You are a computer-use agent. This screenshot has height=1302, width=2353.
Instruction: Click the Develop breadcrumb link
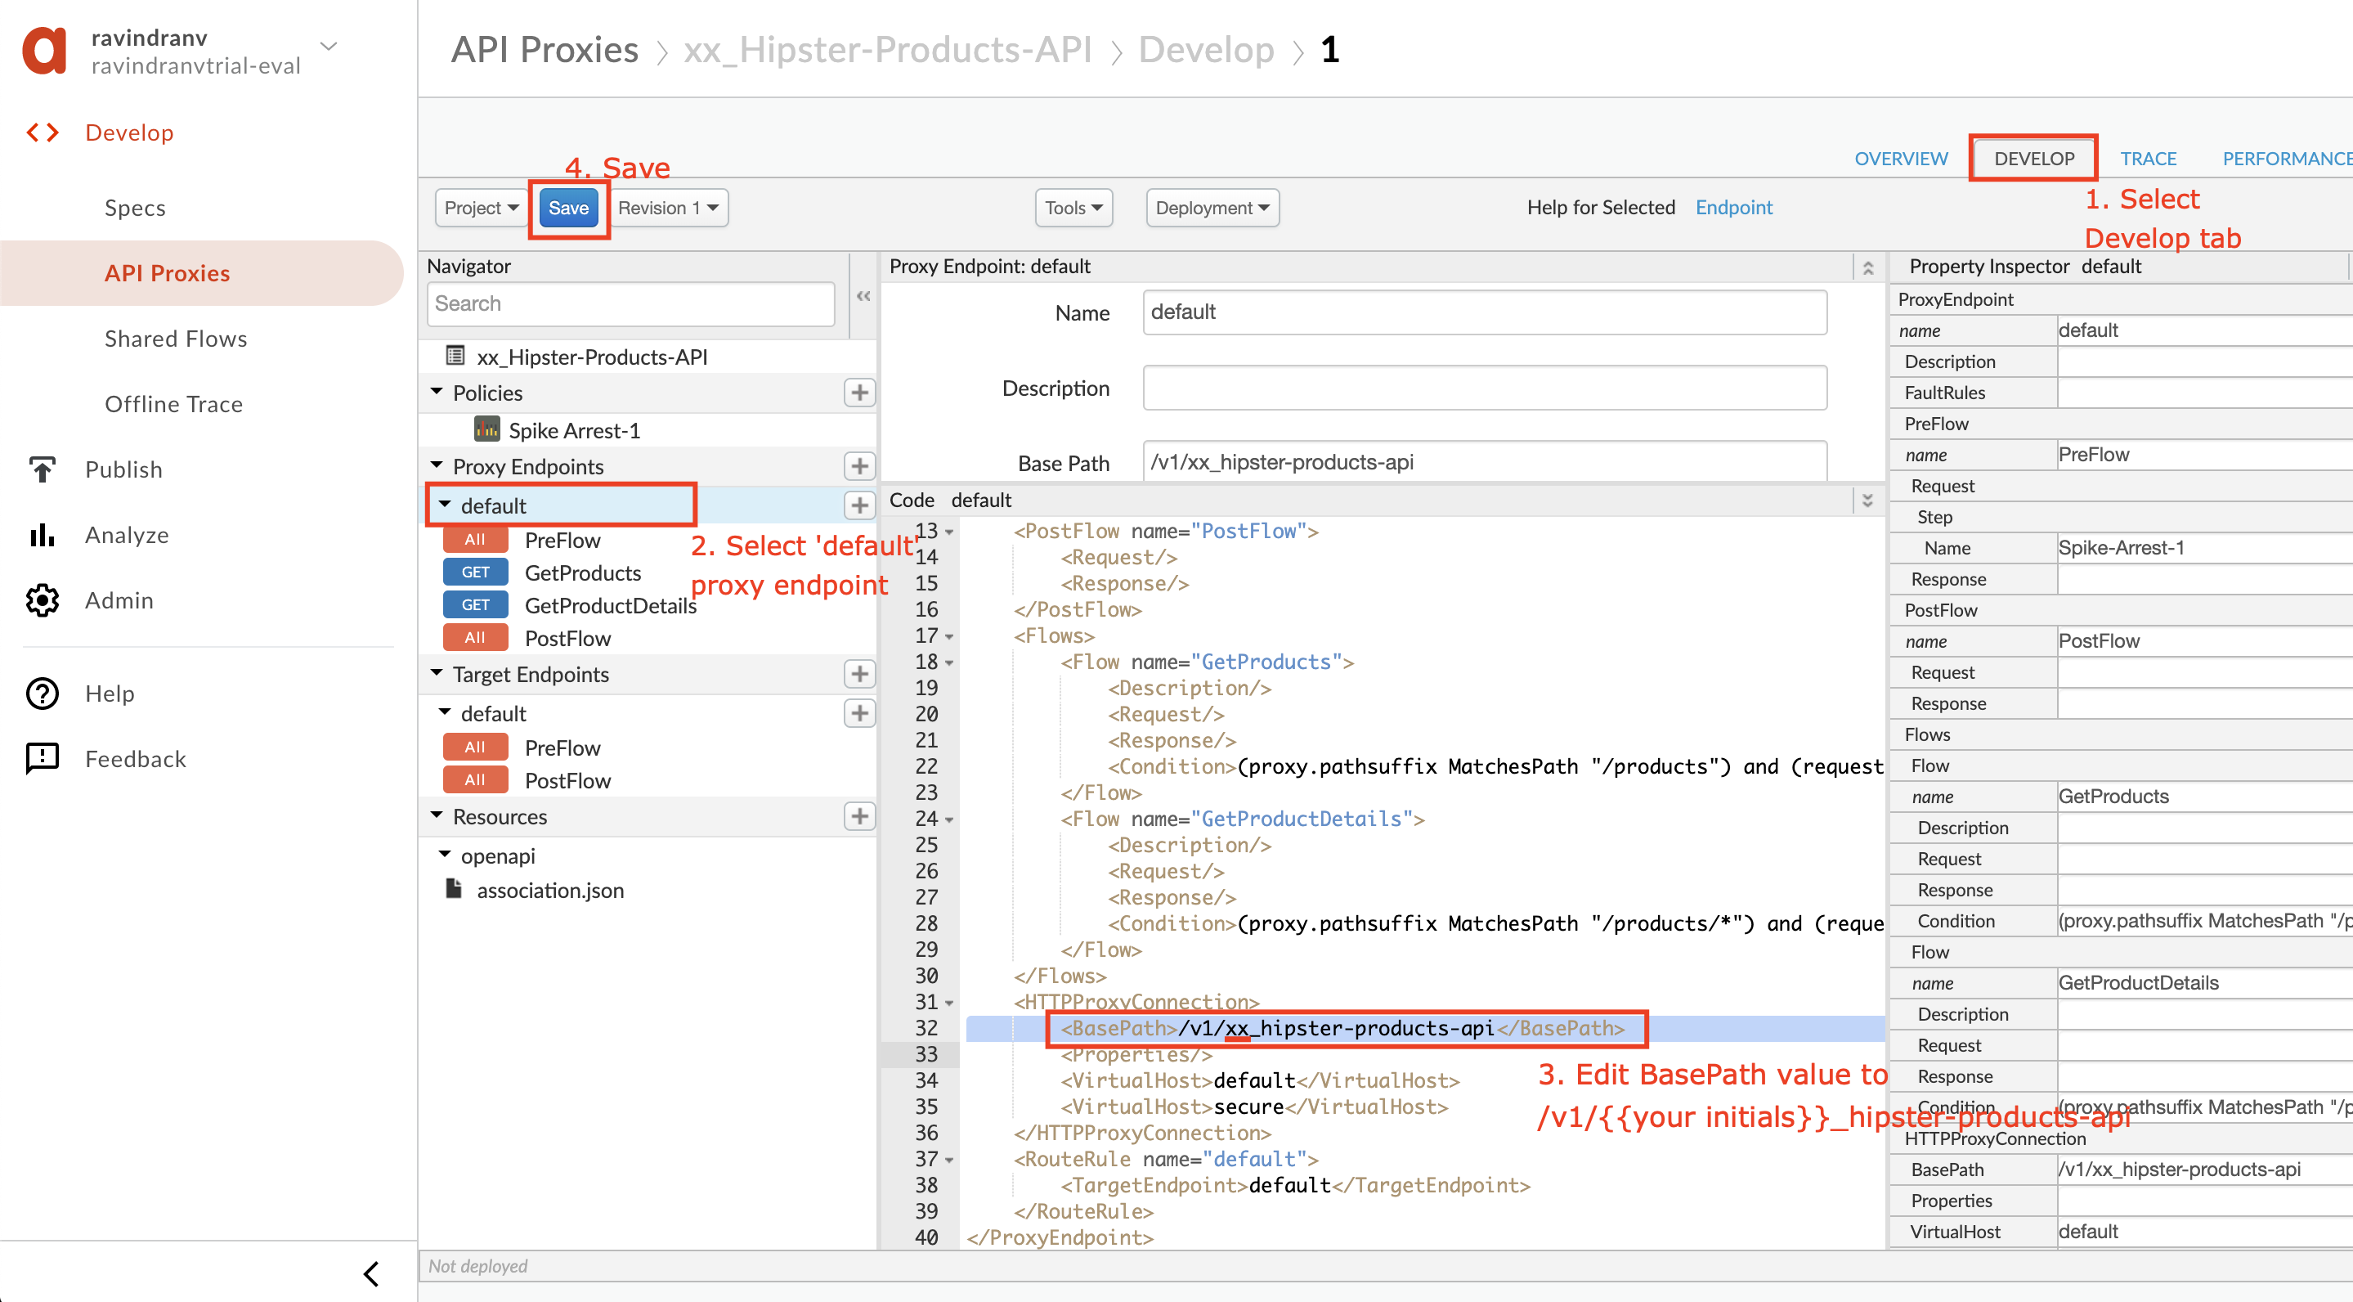click(x=1206, y=49)
